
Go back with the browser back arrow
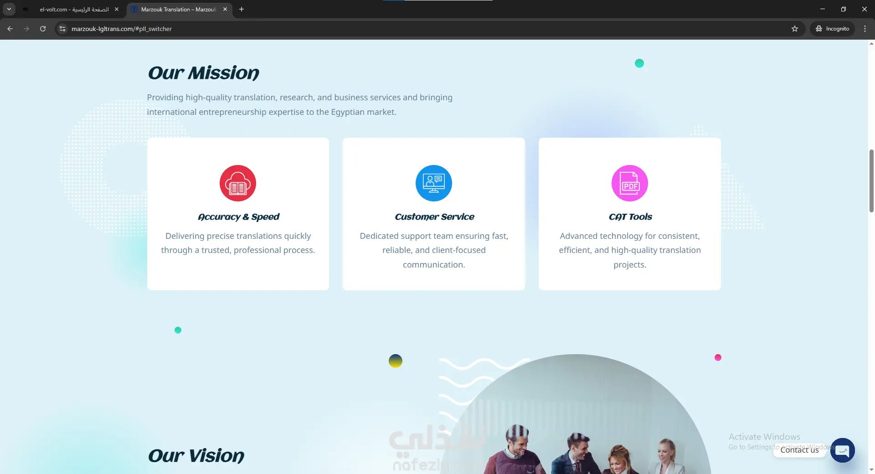click(x=10, y=29)
